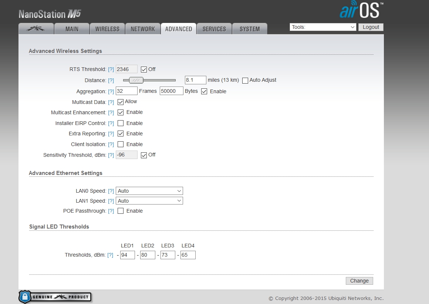Expand the LAN0 Speed dropdown

point(149,191)
